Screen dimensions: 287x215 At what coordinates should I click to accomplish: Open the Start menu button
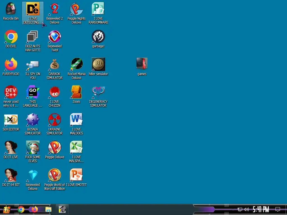pos(7,209)
